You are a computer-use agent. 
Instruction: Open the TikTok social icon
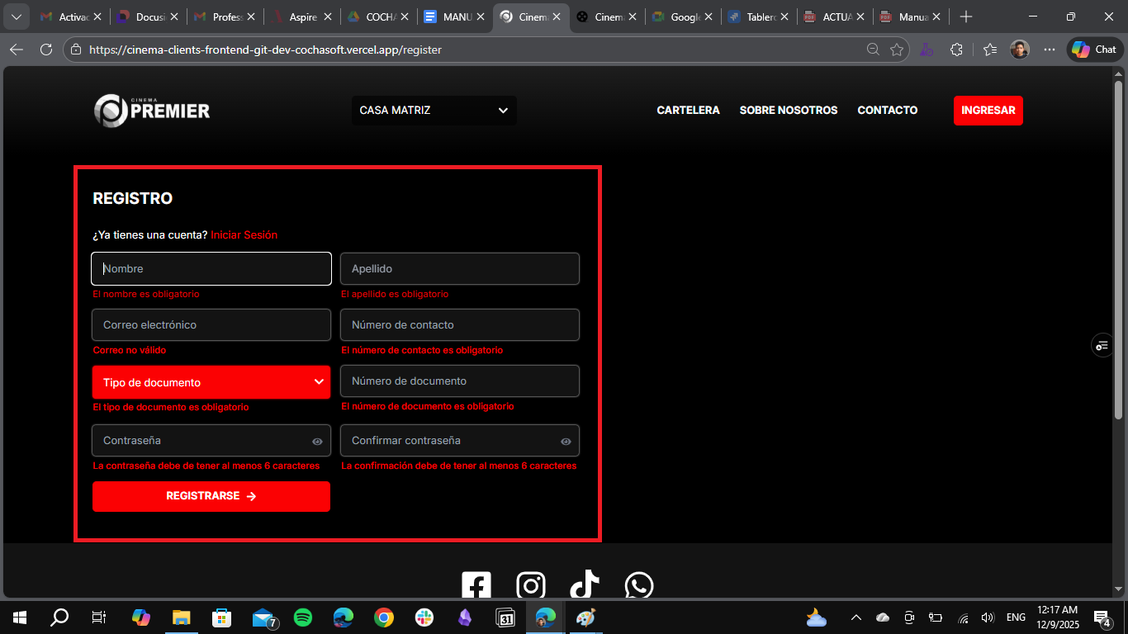click(x=585, y=585)
